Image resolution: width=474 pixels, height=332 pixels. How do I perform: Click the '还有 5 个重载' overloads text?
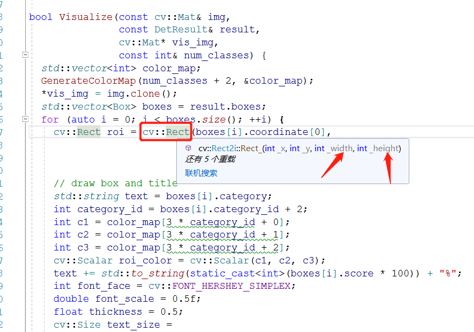click(210, 159)
